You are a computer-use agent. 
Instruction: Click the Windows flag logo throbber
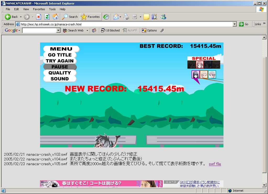coord(261,9)
